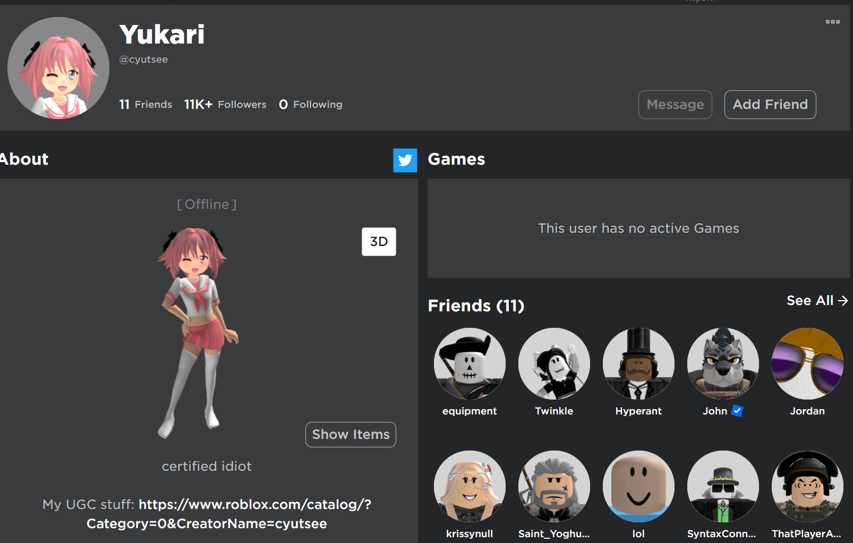Open Hyperant's top hat avatar
Viewport: 853px width, 543px height.
pyautogui.click(x=638, y=364)
